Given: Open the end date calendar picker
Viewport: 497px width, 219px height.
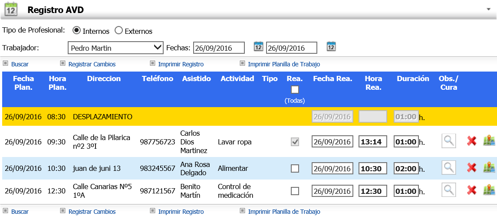Looking at the screenshot, I should click(331, 46).
